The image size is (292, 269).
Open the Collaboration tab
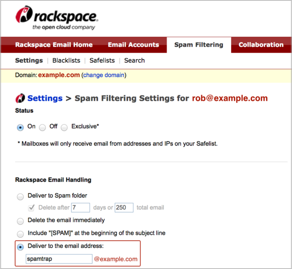coord(261,45)
